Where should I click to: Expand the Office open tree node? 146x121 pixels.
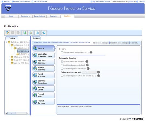pos(9,57)
